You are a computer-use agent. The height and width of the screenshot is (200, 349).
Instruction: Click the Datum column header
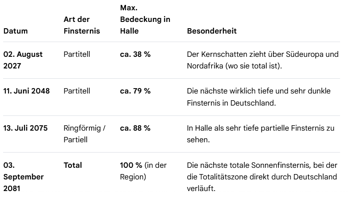click(15, 31)
